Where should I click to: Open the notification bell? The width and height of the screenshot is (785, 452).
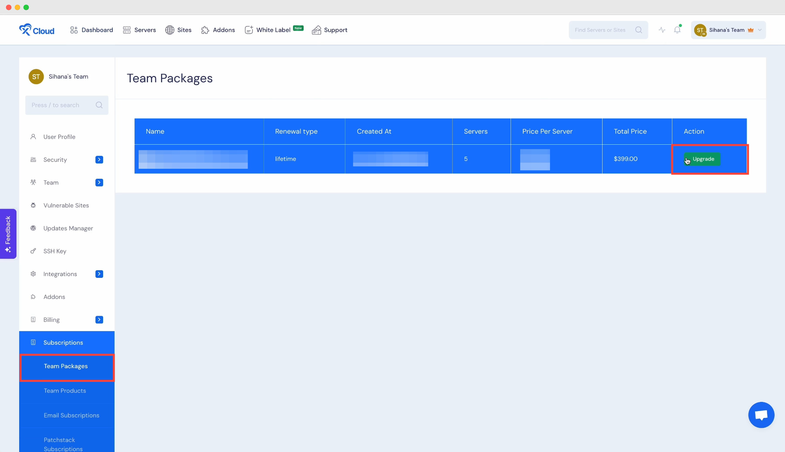coord(677,29)
